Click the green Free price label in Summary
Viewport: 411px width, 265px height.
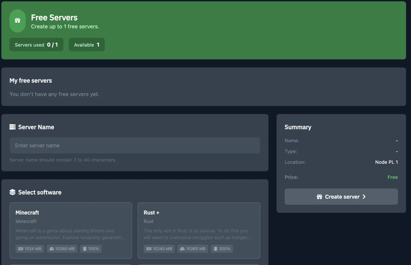tap(393, 177)
